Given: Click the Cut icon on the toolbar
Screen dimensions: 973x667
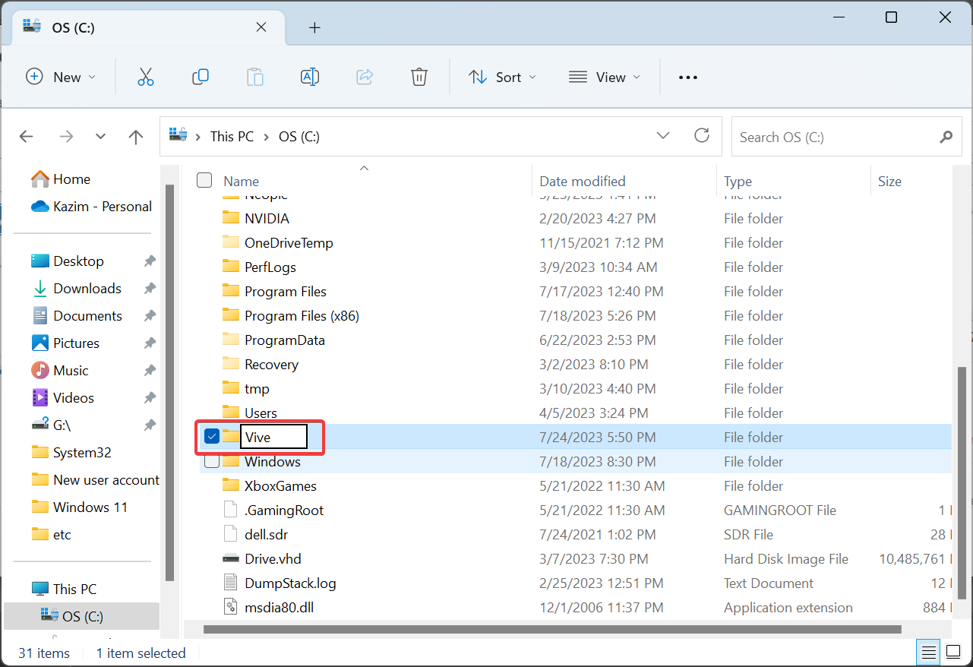Looking at the screenshot, I should [145, 77].
